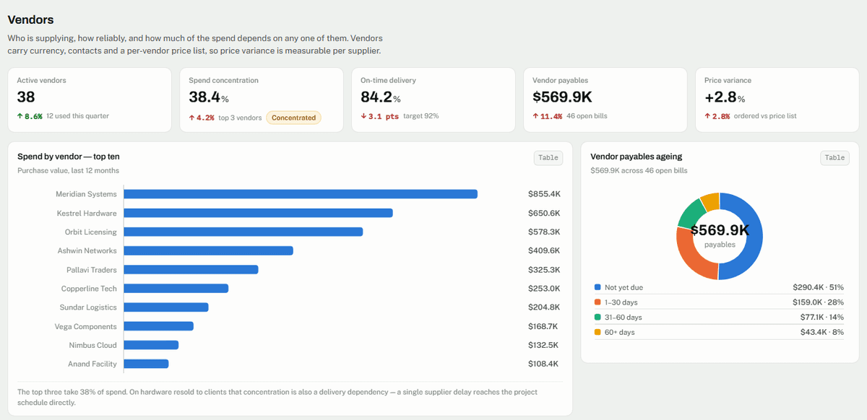The image size is (867, 420).
Task: Click the Not yet due legend label
Action: 624,287
